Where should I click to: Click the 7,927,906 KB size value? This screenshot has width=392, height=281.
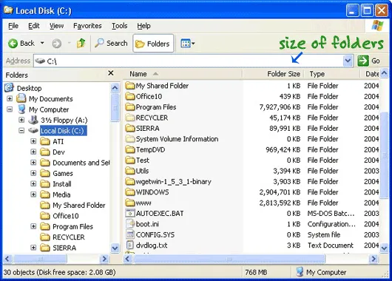(280, 107)
